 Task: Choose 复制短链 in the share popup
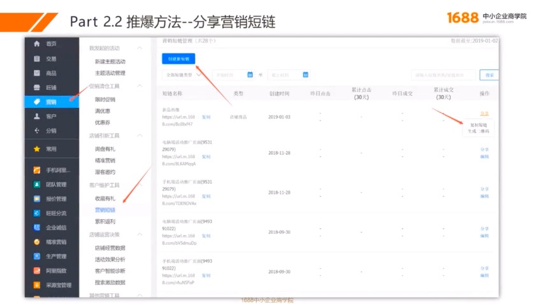click(x=479, y=125)
